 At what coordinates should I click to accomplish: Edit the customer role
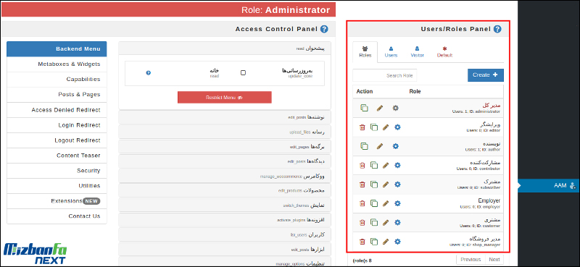(386, 223)
